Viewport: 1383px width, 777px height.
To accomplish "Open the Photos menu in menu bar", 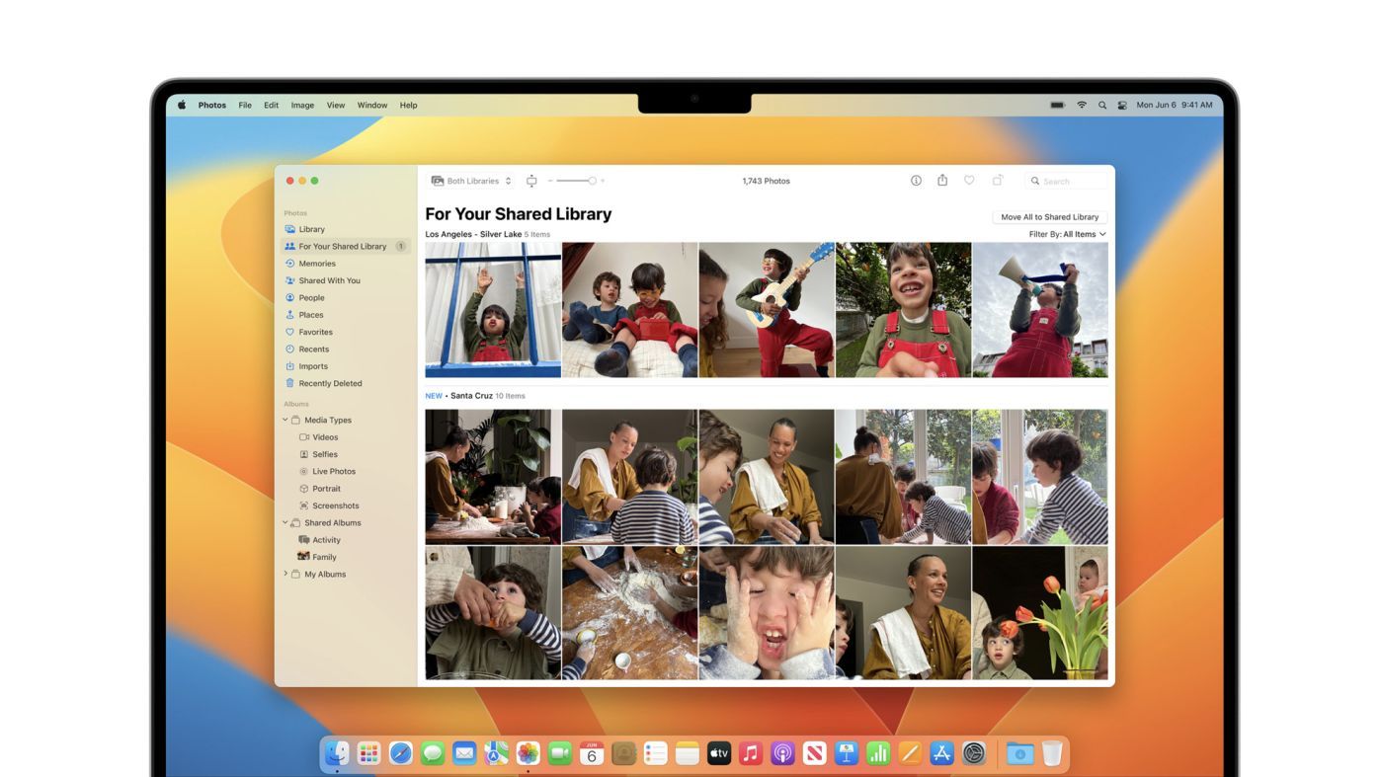I will 211,105.
